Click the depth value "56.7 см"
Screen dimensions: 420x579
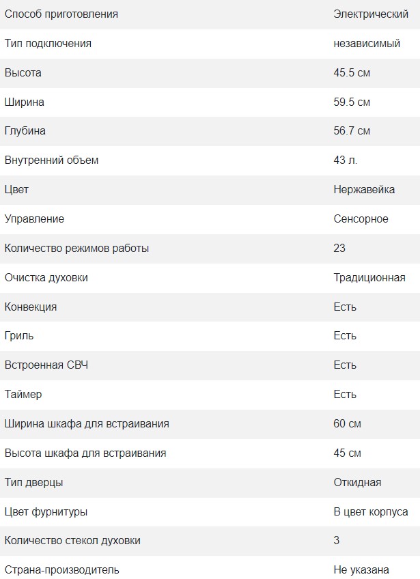[x=352, y=131]
